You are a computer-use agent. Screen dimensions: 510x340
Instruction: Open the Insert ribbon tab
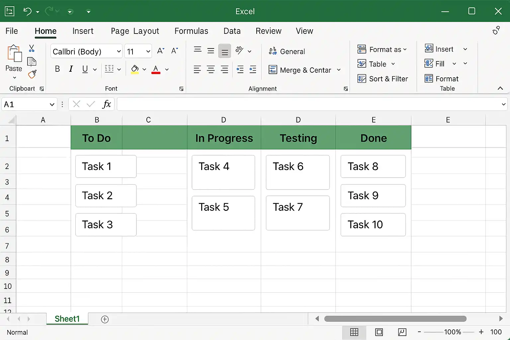pos(83,31)
